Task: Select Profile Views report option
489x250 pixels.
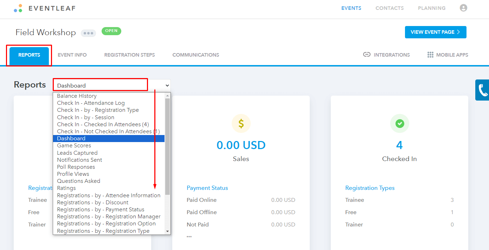Action: coord(109,174)
